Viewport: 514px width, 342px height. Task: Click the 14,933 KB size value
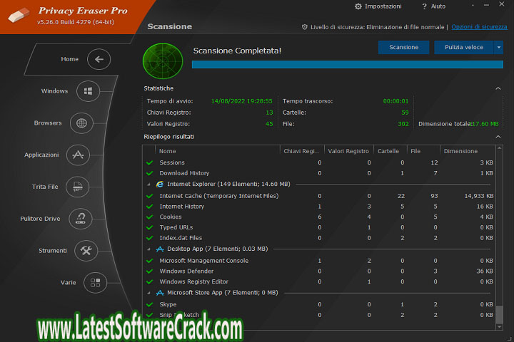coord(479,196)
